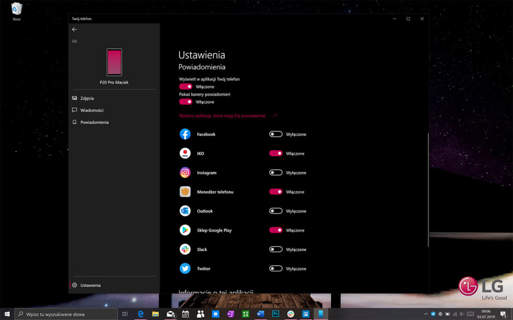The image size is (513, 320).
Task: Click the volume speaker tray icon
Action: click(x=462, y=314)
